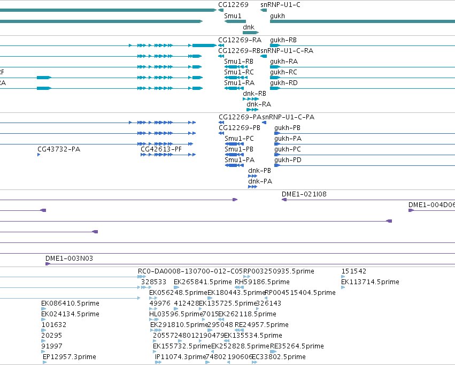
Task: Select EST EK262118.5prime
Action: [x=247, y=314]
